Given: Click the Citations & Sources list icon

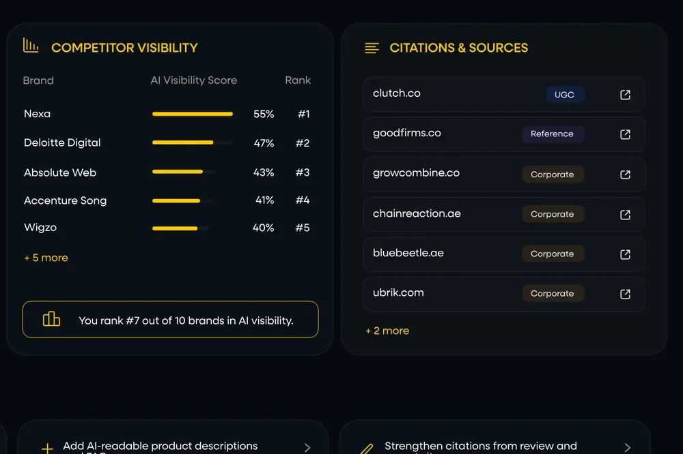Looking at the screenshot, I should click(x=372, y=48).
